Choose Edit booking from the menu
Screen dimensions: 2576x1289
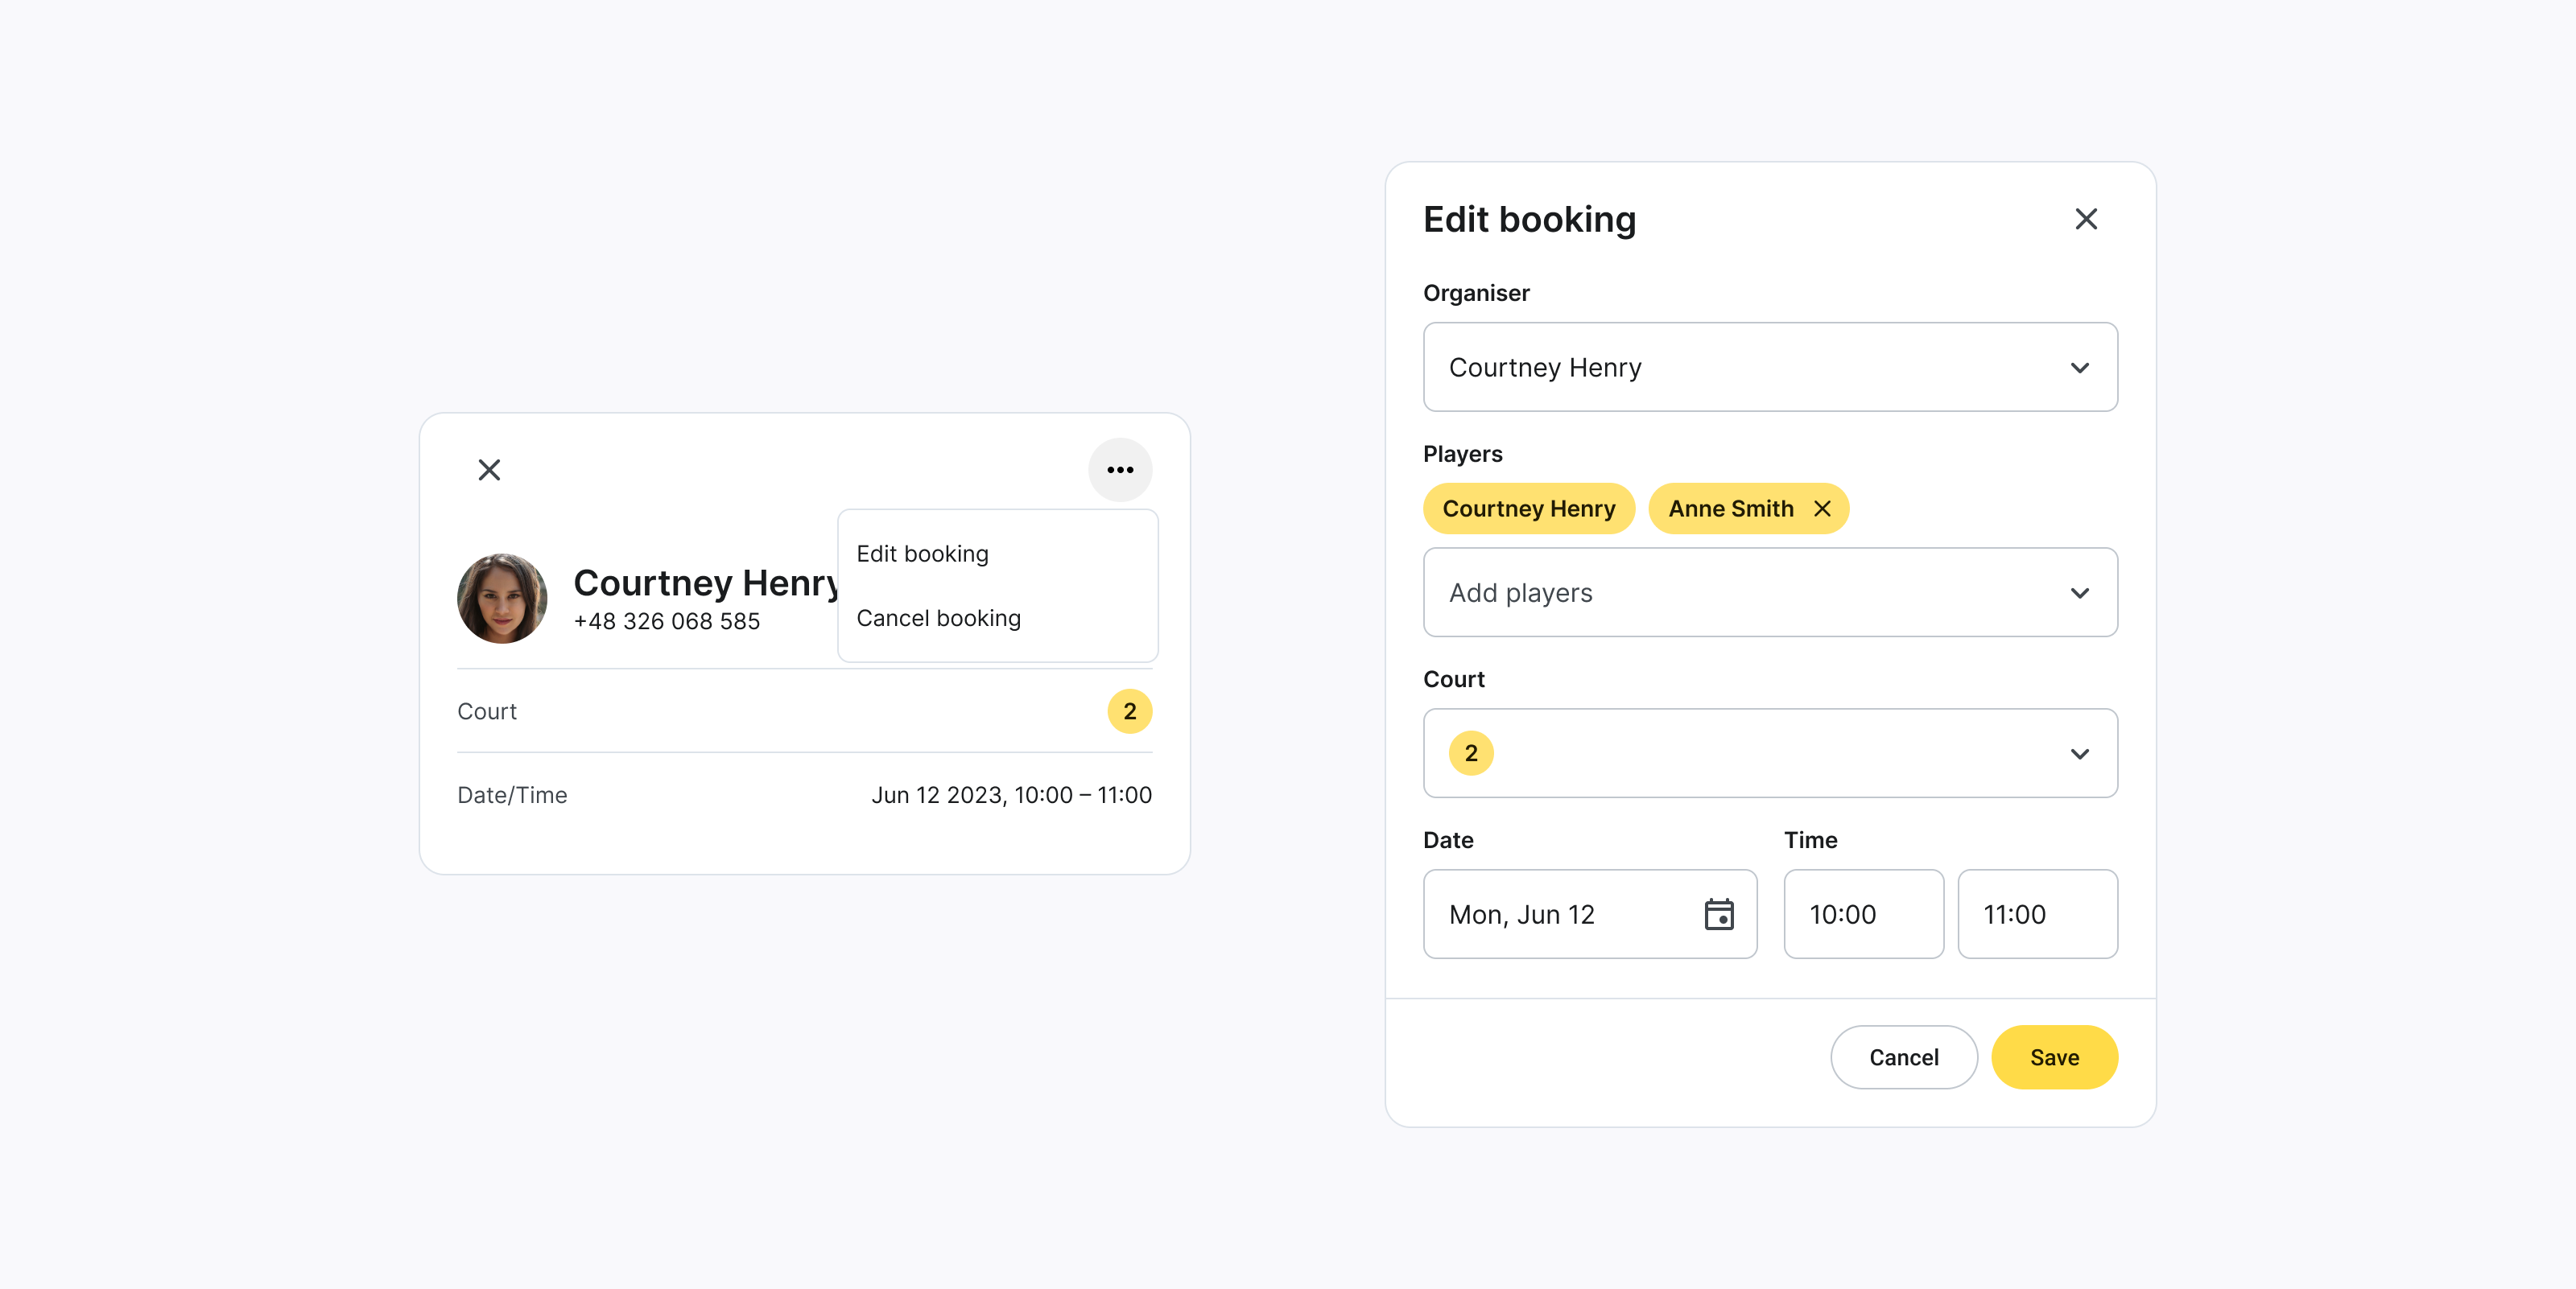coord(921,553)
